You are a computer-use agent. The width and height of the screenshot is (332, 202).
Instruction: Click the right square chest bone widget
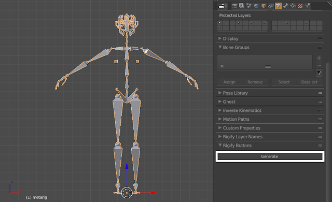[x=137, y=62]
